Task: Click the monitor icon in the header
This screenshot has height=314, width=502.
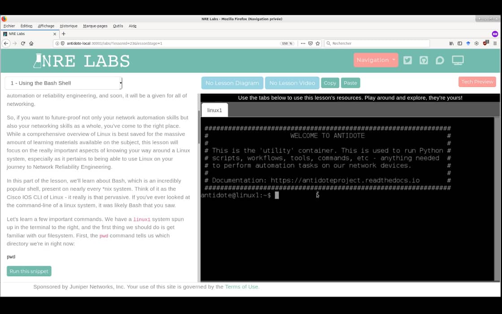Action: (458, 60)
